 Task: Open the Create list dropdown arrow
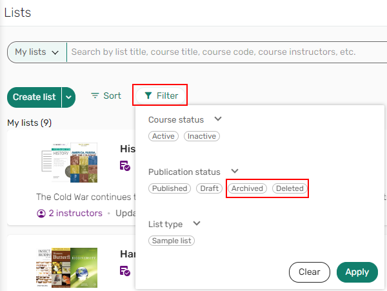click(x=68, y=97)
